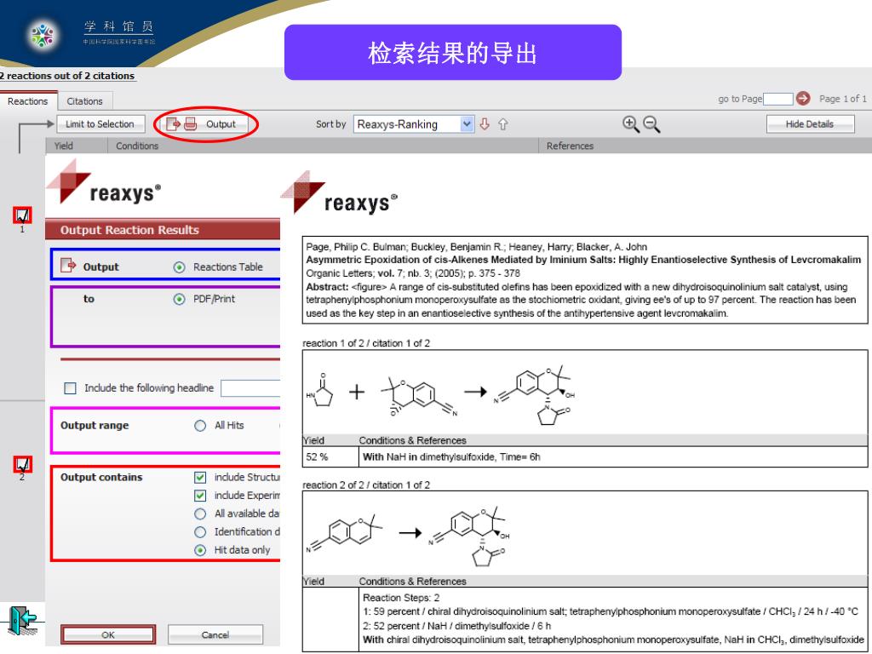
Task: Click the Output button label
Action: click(221, 124)
